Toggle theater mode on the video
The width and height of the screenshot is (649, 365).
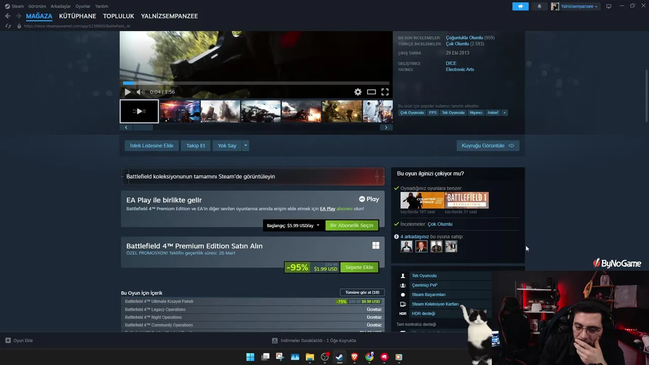[x=371, y=92]
